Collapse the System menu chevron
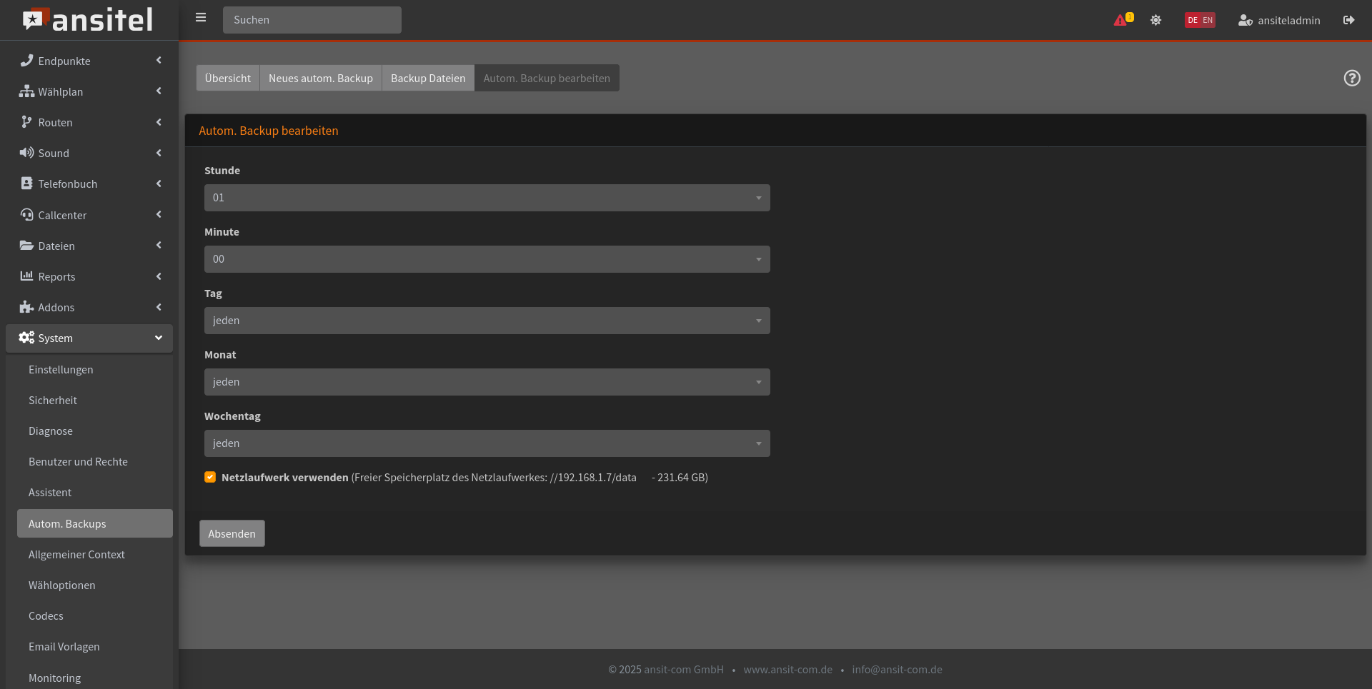The image size is (1372, 689). click(159, 338)
